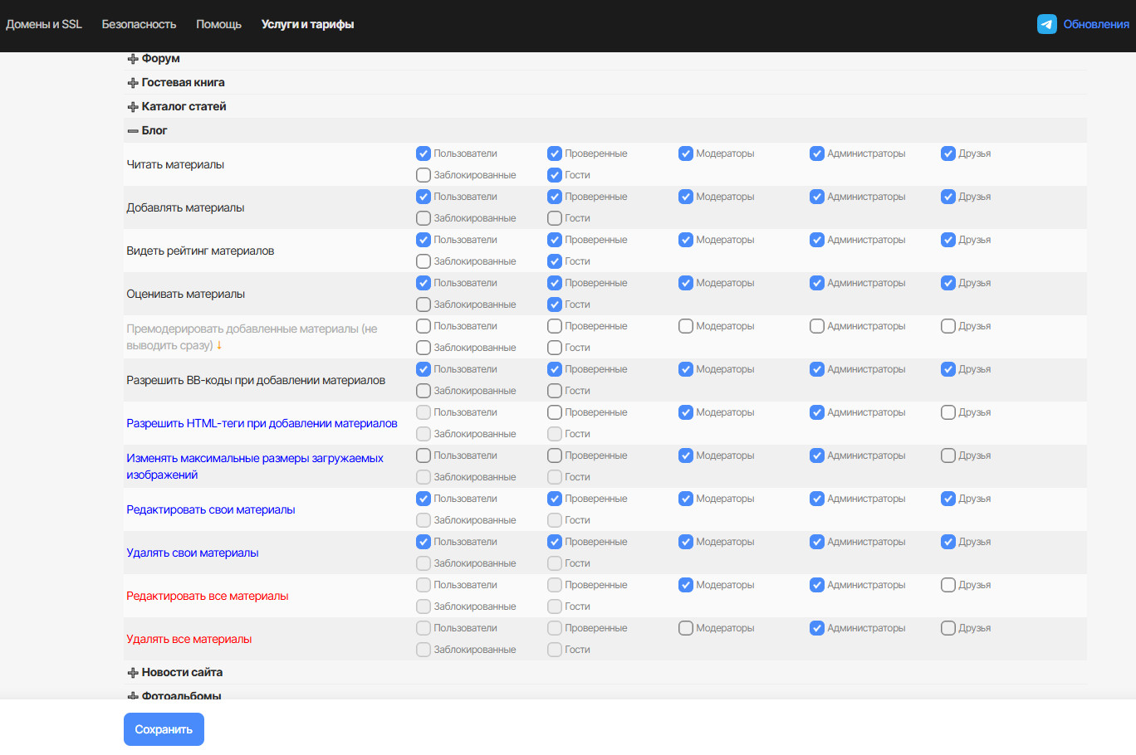Open 'Изменять максимальные размеры загружаемых изображений' link
The image size is (1136, 755).
255,466
